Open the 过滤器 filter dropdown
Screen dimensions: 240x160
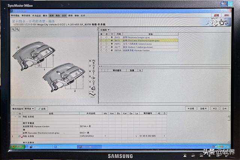[x=105, y=30]
